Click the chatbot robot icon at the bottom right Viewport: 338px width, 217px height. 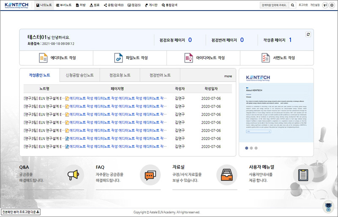click(x=327, y=206)
